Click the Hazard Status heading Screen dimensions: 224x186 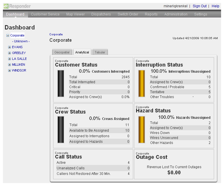153,111
